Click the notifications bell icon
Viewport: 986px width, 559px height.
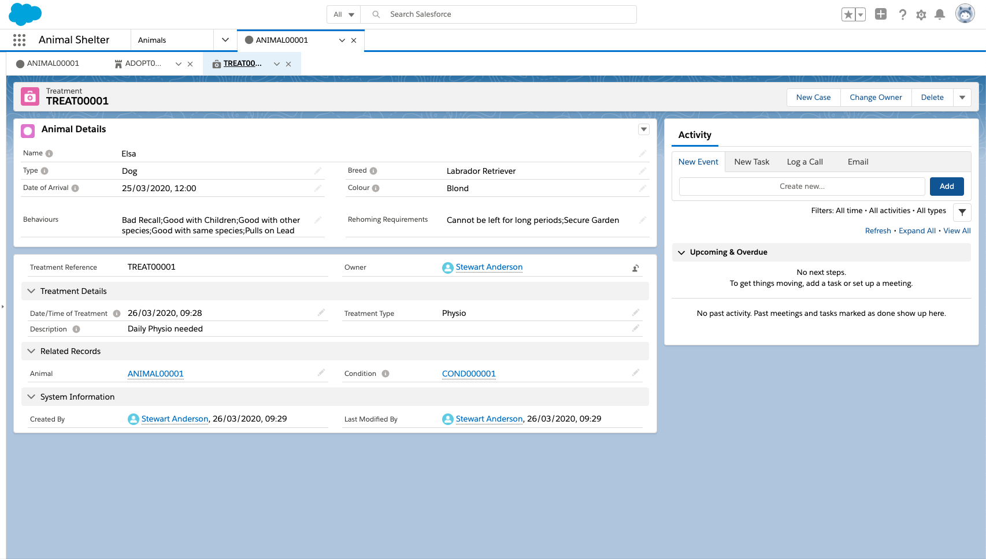pos(940,14)
